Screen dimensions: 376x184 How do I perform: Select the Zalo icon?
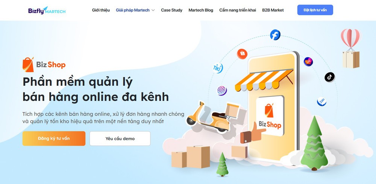coord(321,102)
